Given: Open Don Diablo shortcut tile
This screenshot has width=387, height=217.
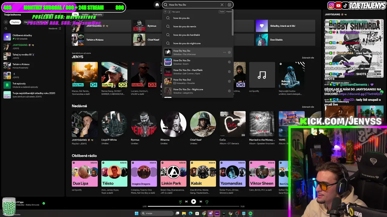Looking at the screenshot, I should [285, 40].
